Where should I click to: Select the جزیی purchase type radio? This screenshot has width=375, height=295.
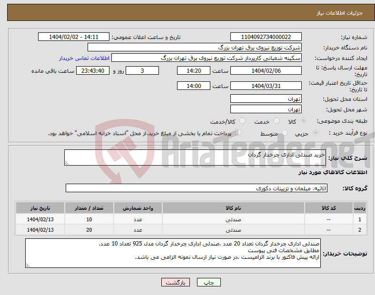[x=316, y=132]
